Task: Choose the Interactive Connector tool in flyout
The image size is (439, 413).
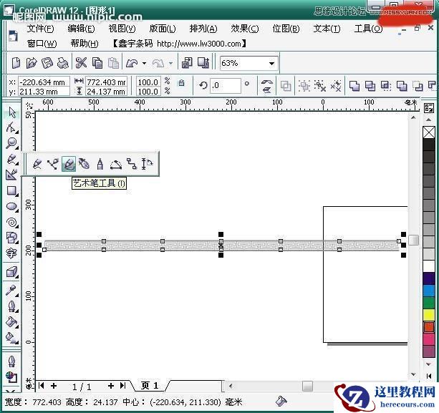Action: (x=131, y=164)
